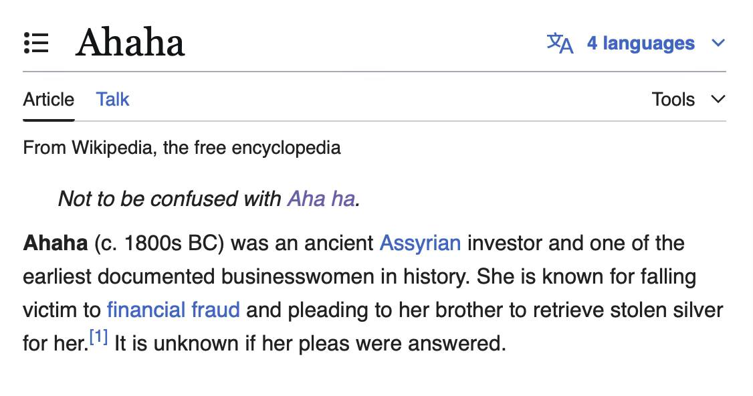Click the Ahaha page title heading
Viewport: 753px width, 396px height.
pyautogui.click(x=130, y=43)
